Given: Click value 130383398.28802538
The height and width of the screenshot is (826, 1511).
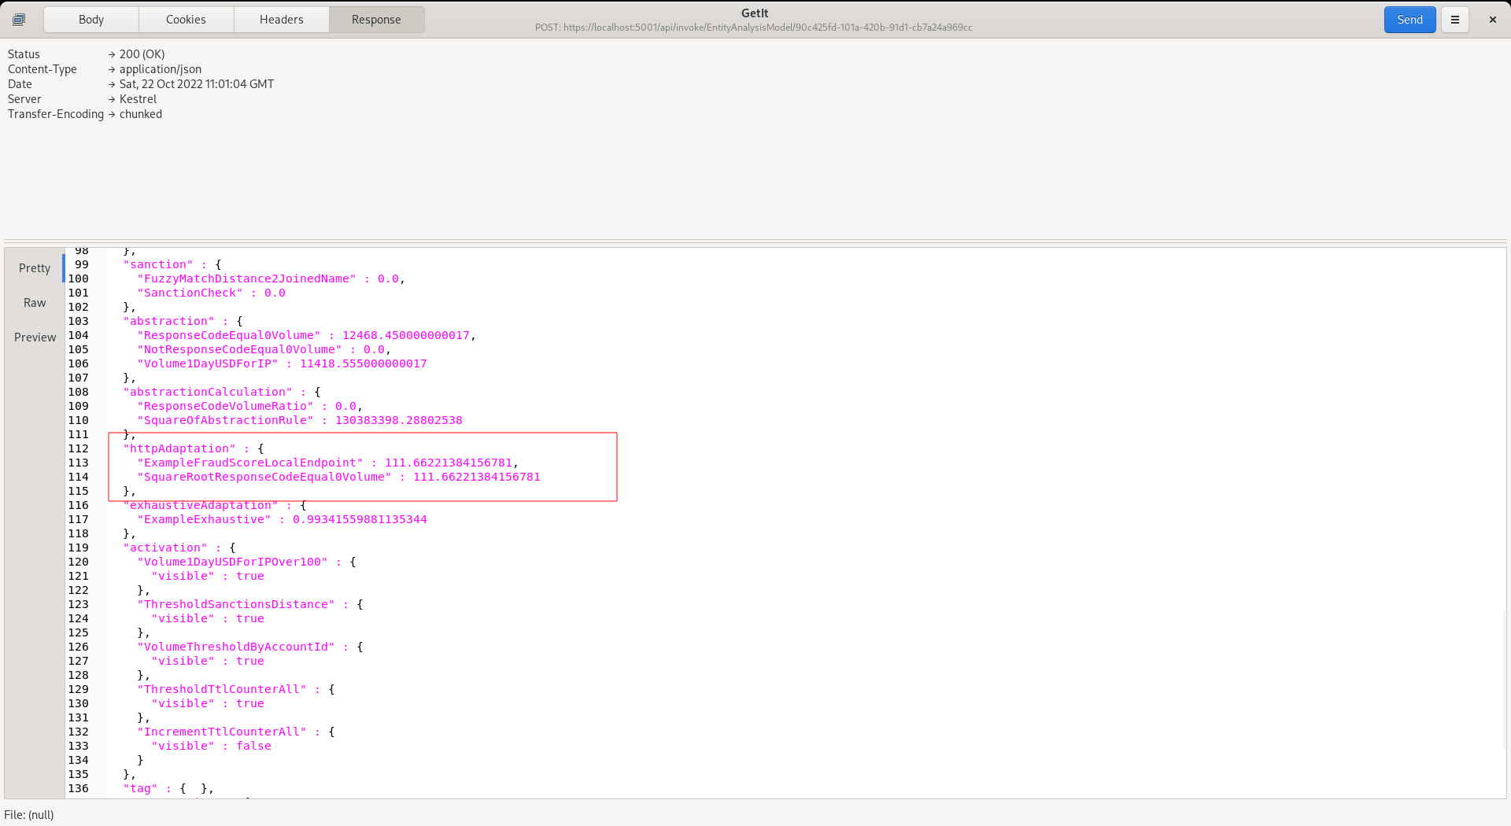Looking at the screenshot, I should tap(399, 421).
